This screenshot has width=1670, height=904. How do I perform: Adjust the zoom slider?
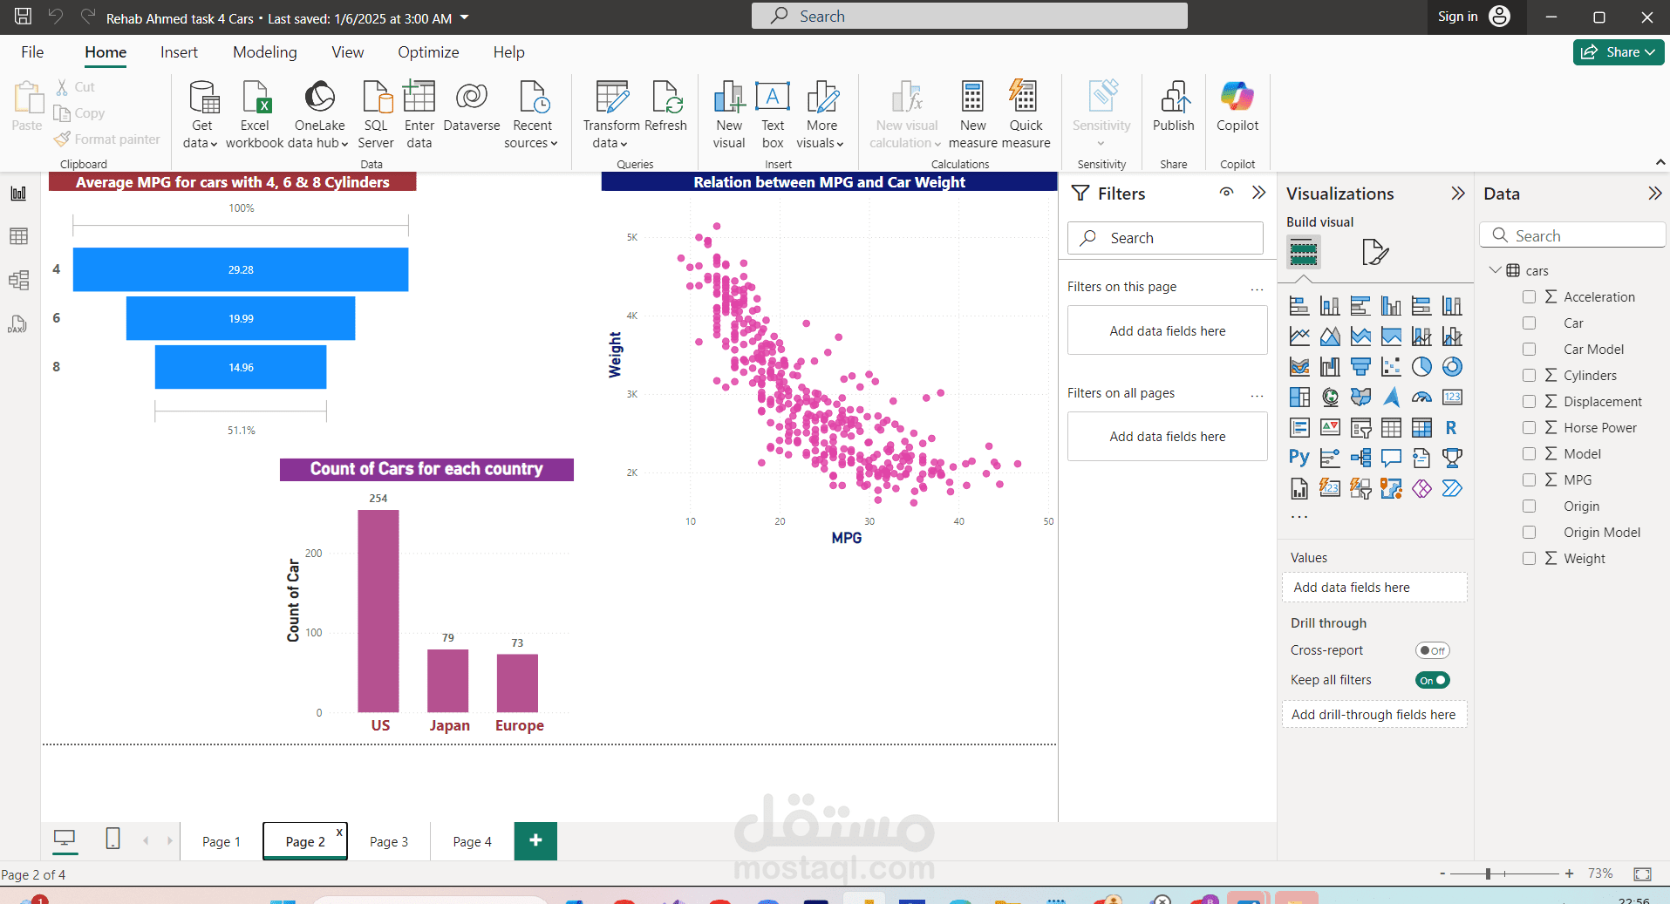click(1489, 873)
